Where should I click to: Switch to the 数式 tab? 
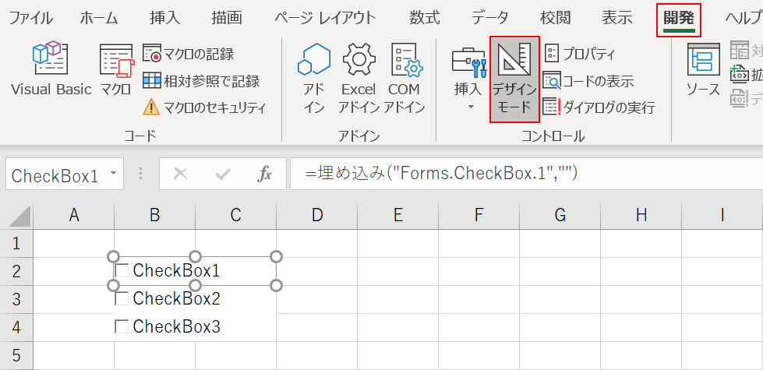point(424,19)
